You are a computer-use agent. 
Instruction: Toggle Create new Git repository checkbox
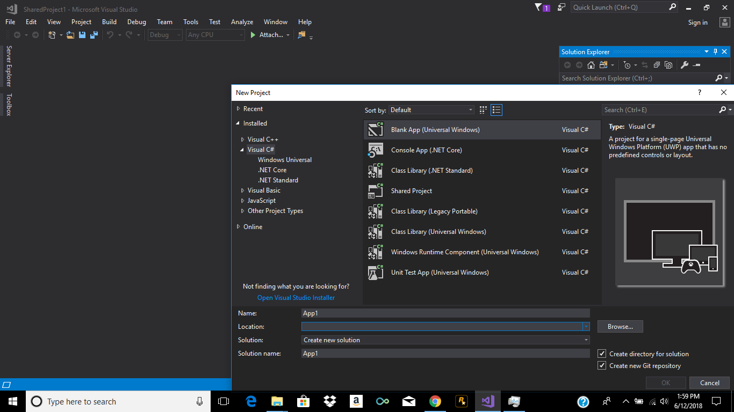[x=602, y=366]
